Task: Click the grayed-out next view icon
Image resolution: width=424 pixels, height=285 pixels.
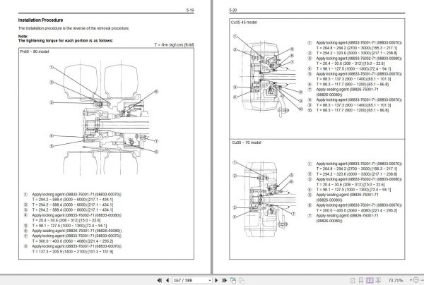Action: [x=242, y=280]
